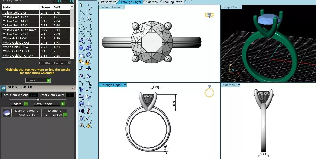Click the Metal column header
The height and width of the screenshot is (159, 316).
pos(21,7)
